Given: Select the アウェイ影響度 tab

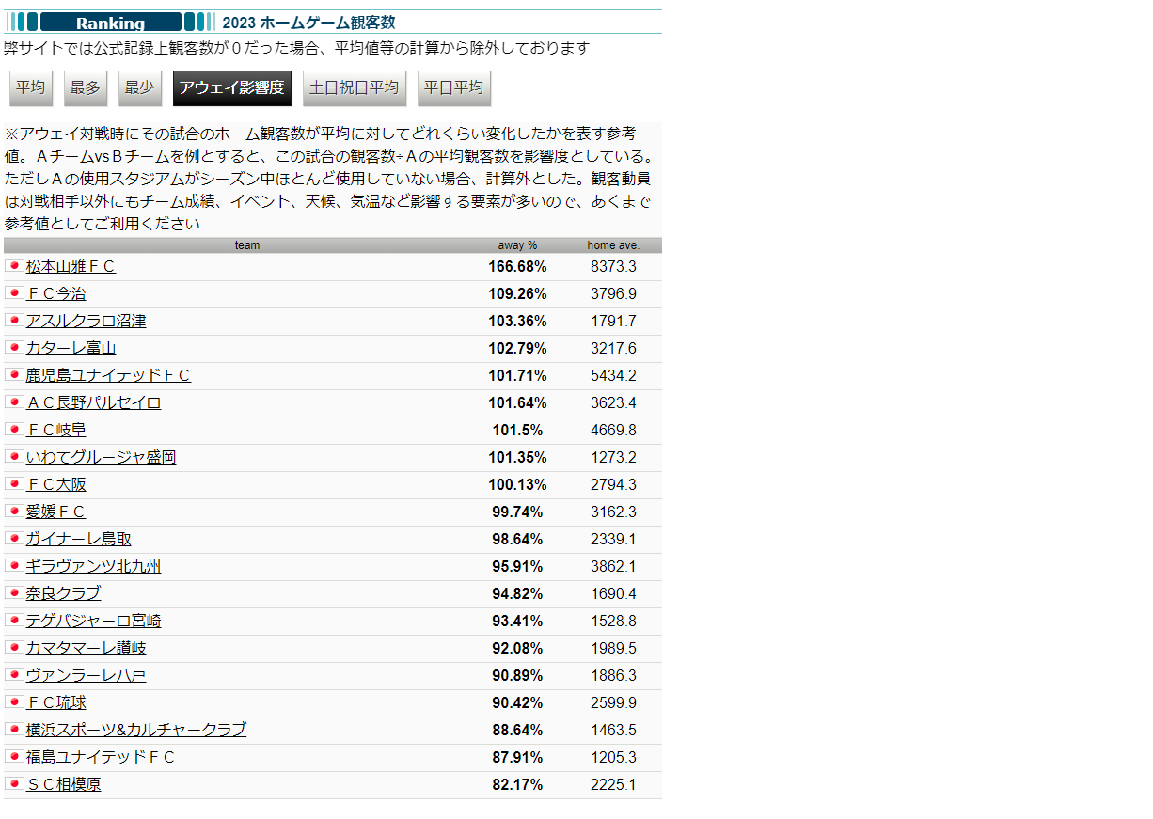Looking at the screenshot, I should (x=231, y=88).
